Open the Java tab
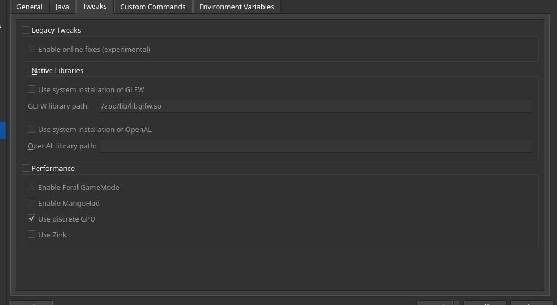 [62, 7]
